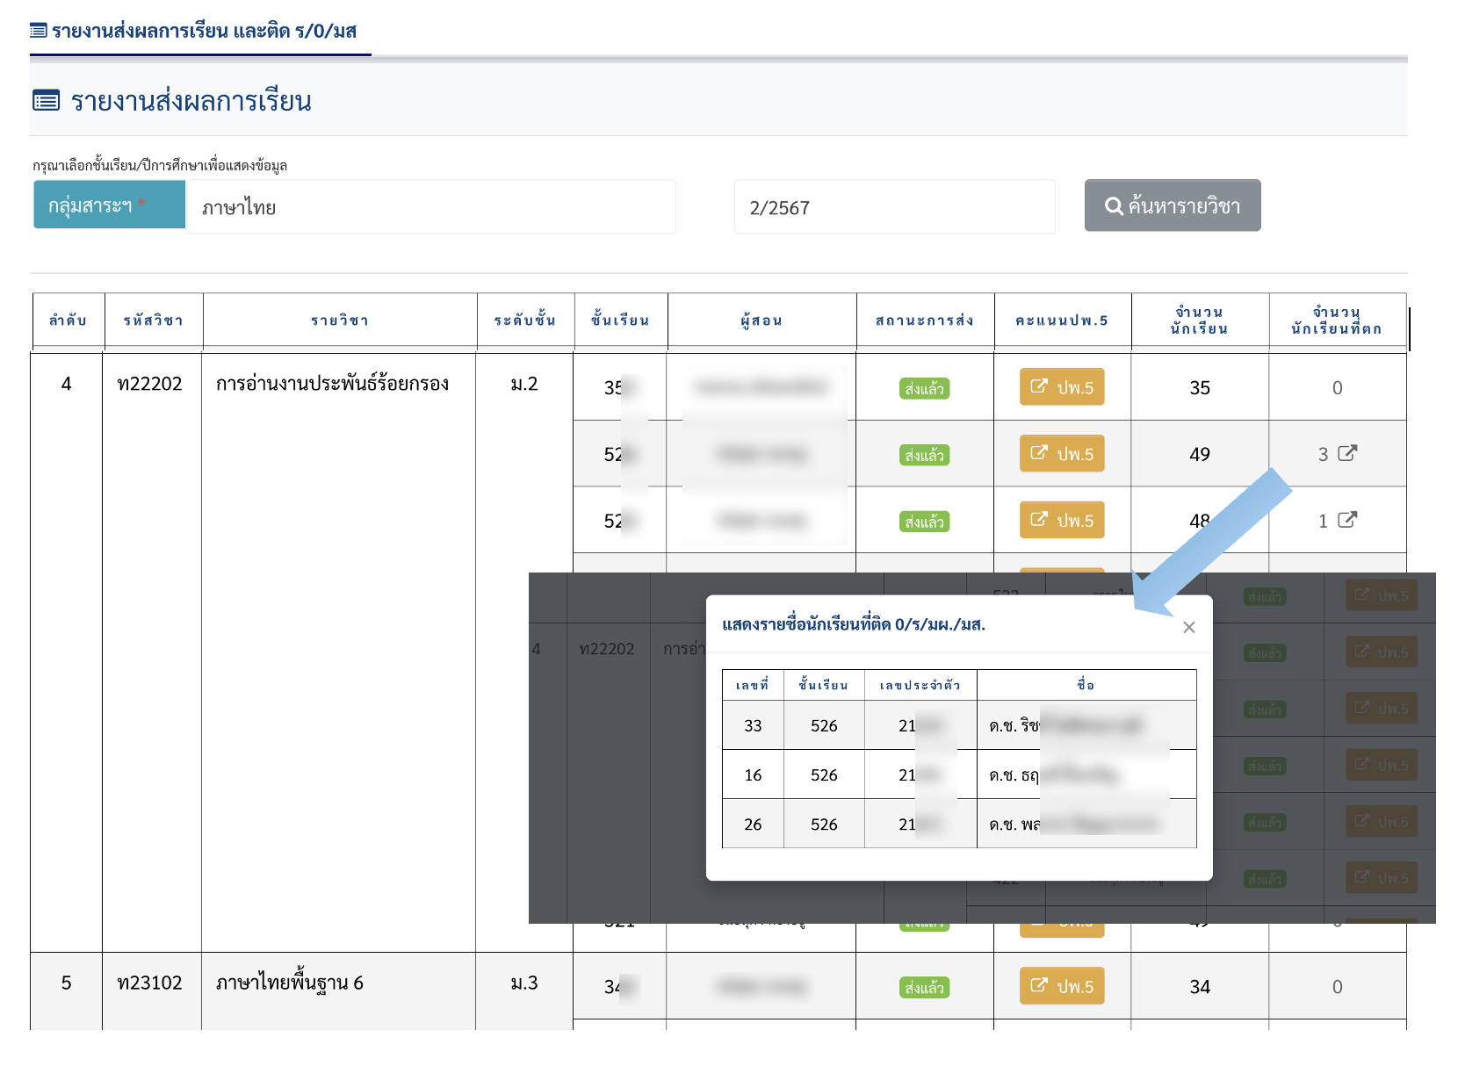Open failed students list for row with 3

(1346, 454)
